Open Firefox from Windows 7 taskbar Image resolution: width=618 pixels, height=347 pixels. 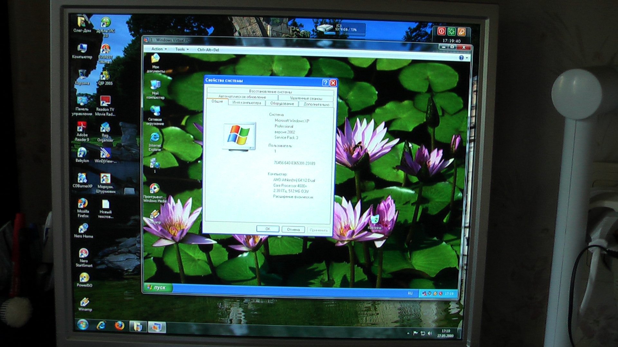[119, 326]
